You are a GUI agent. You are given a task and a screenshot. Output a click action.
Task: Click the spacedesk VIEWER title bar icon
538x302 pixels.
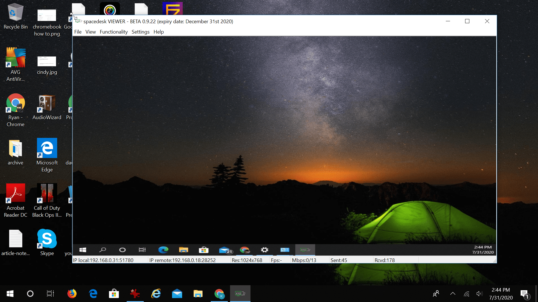78,21
